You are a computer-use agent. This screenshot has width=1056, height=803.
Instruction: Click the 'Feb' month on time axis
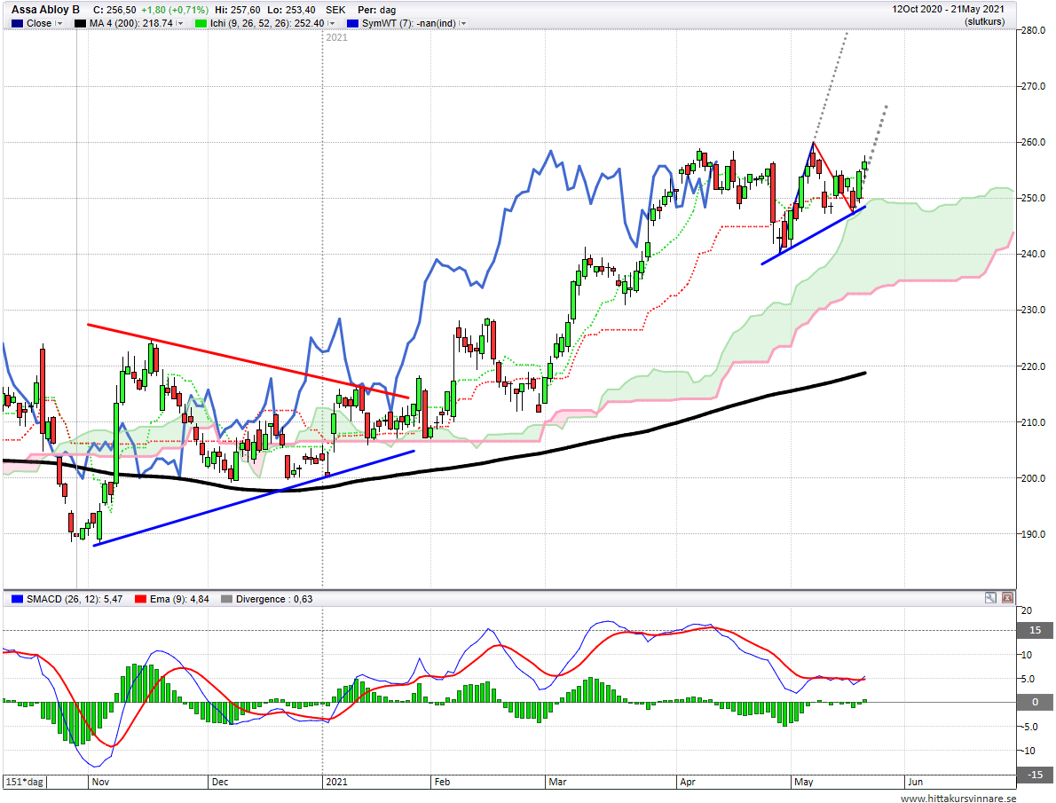click(442, 782)
